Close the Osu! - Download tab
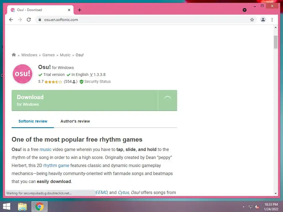Image resolution: width=283 pixels, height=212 pixels. click(x=69, y=10)
